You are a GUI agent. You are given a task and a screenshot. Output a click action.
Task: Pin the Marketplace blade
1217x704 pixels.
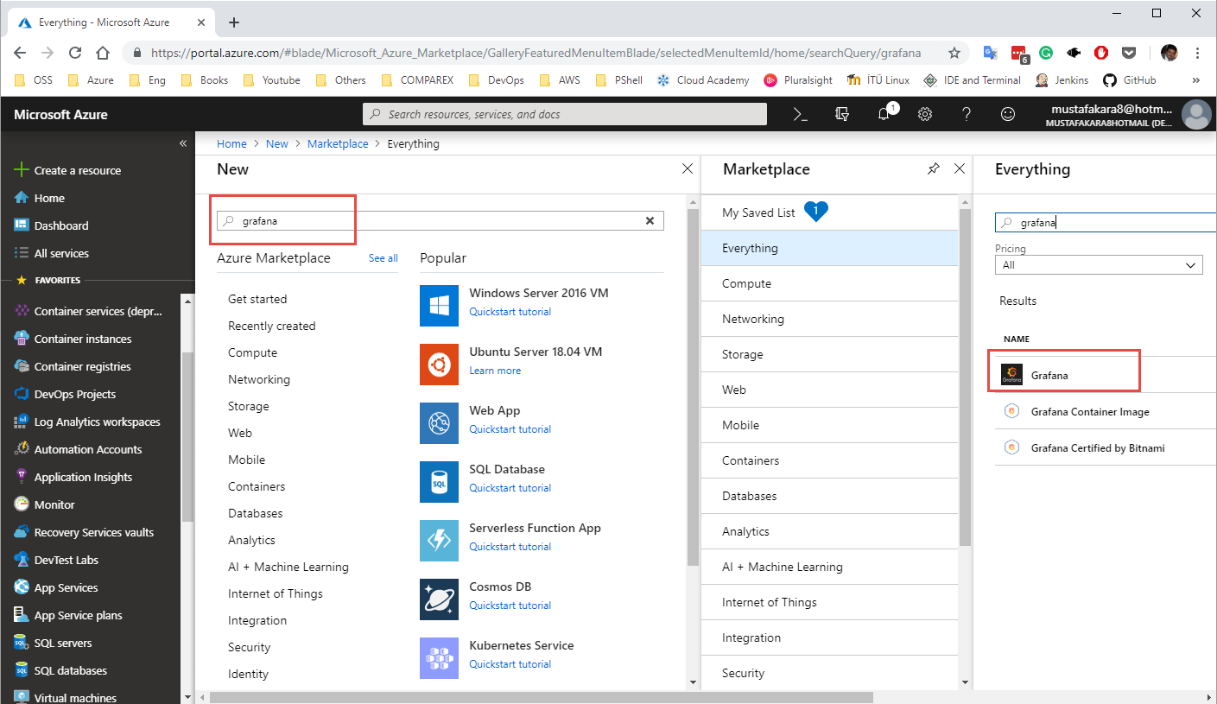933,169
